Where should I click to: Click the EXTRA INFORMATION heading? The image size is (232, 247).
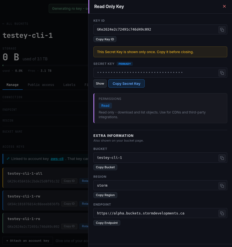tap(113, 136)
